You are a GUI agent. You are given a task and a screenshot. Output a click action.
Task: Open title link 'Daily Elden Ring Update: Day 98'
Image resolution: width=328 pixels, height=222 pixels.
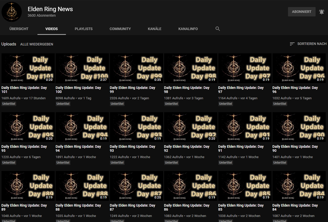(187, 90)
